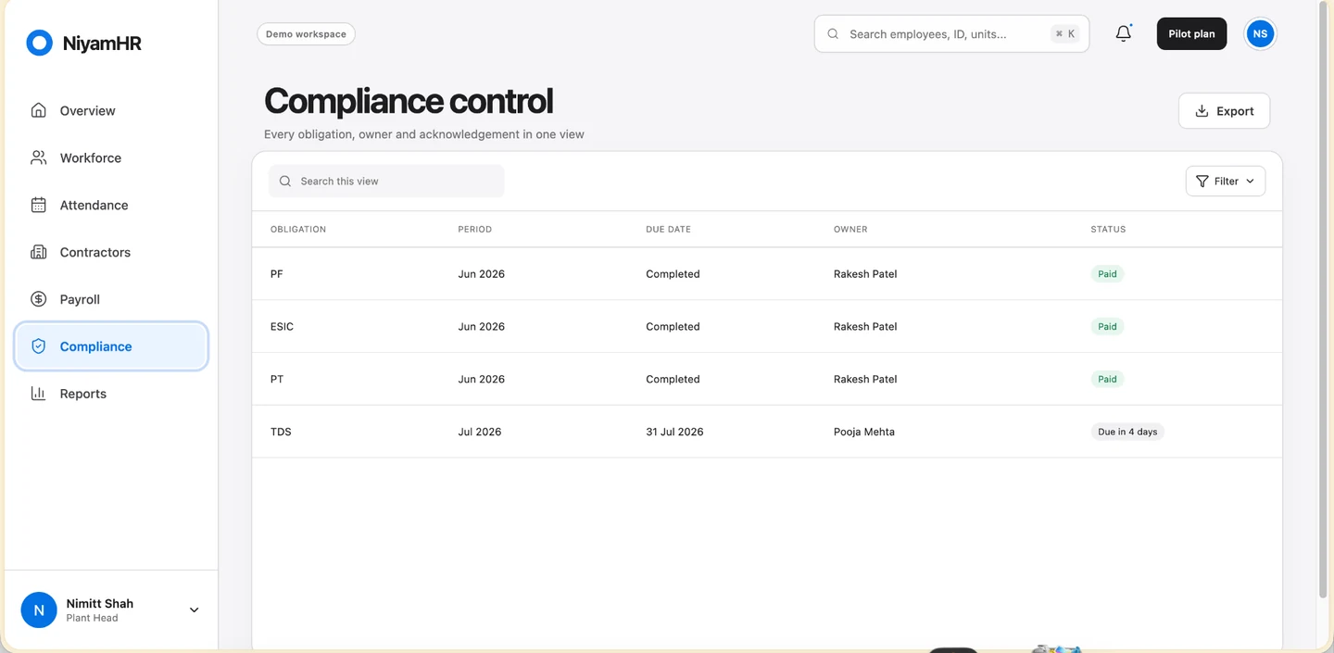
Task: Click the Compliance shield icon
Action: pos(38,346)
